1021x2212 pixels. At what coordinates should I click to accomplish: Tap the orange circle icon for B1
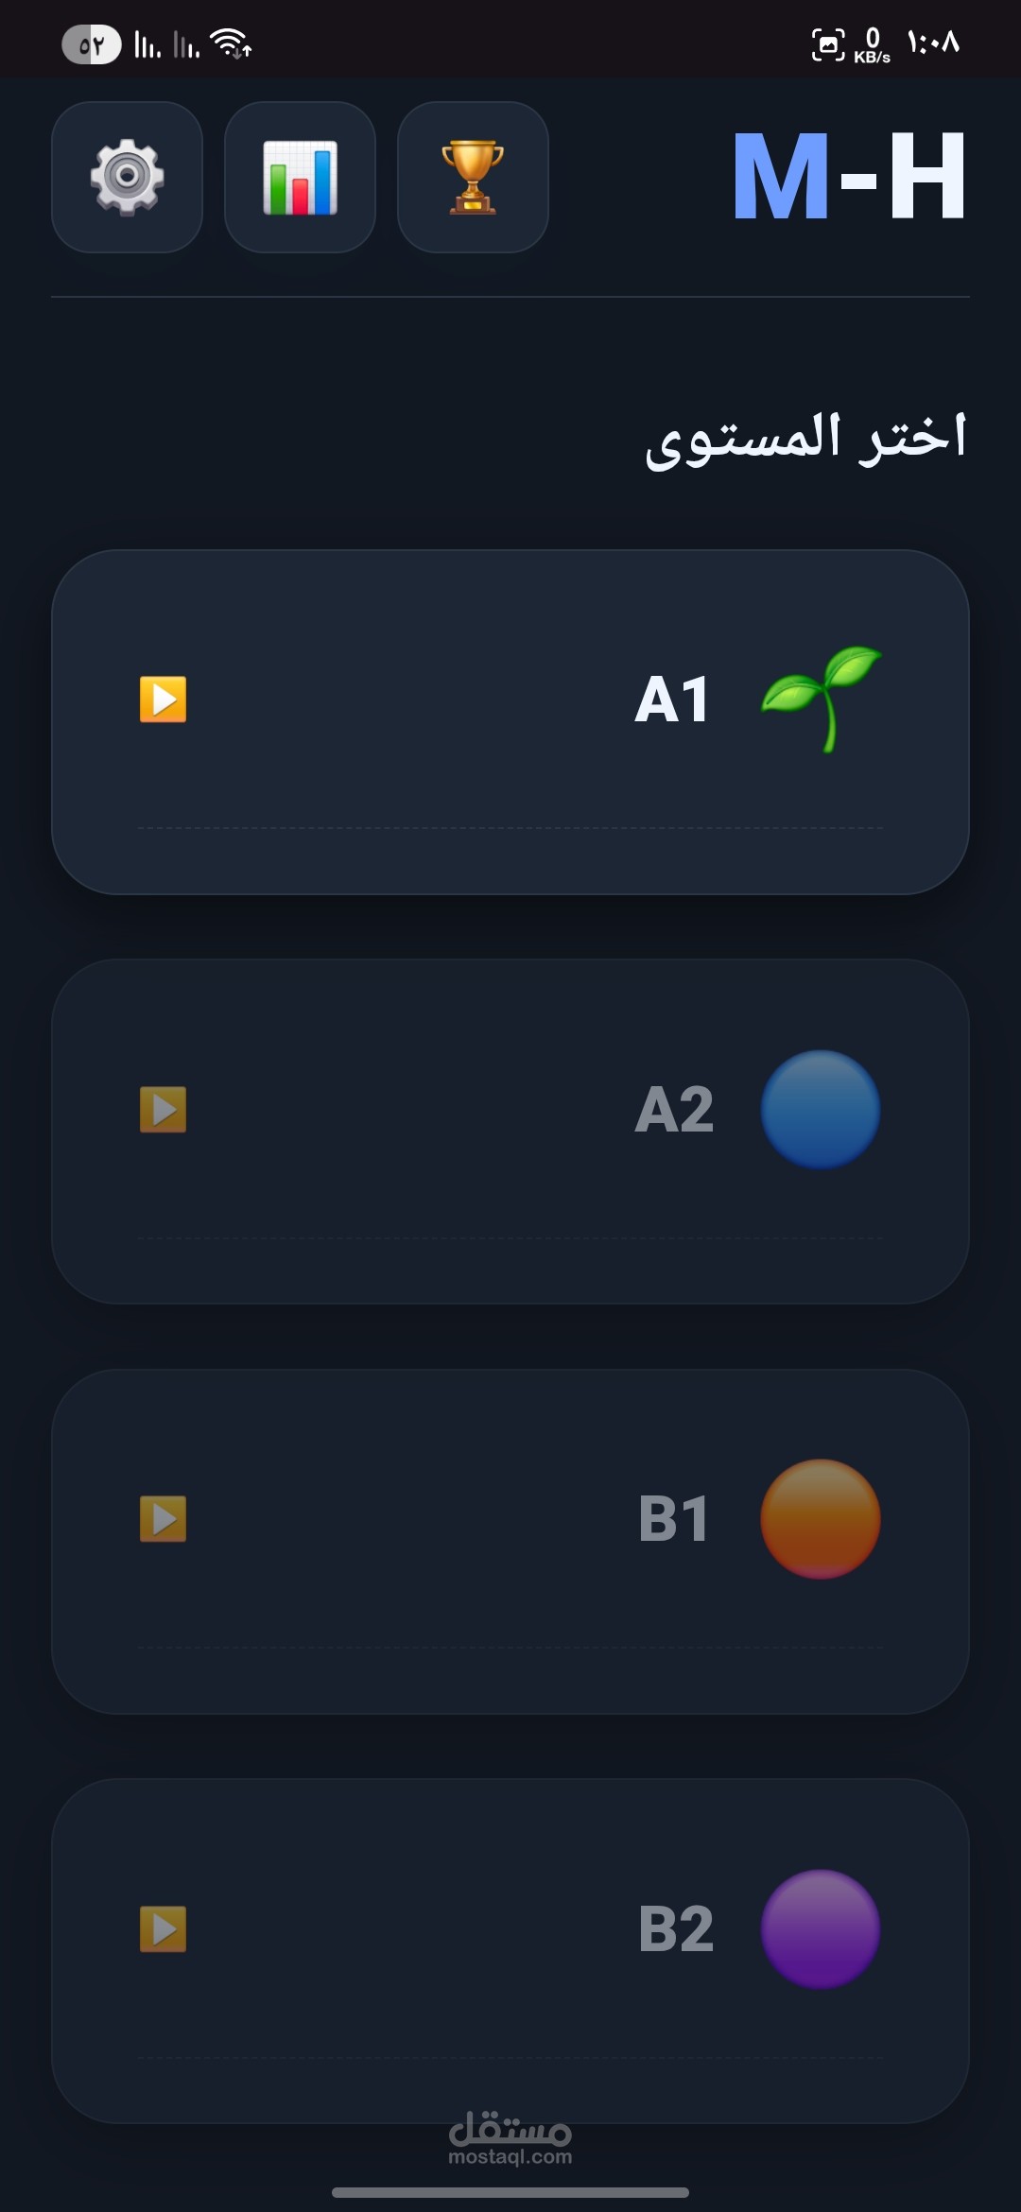[x=821, y=1519]
